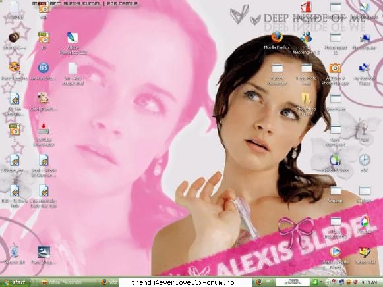The image size is (383, 287).
Task: Select the PhotoImpact 12 shortcut
Action: pos(336,38)
